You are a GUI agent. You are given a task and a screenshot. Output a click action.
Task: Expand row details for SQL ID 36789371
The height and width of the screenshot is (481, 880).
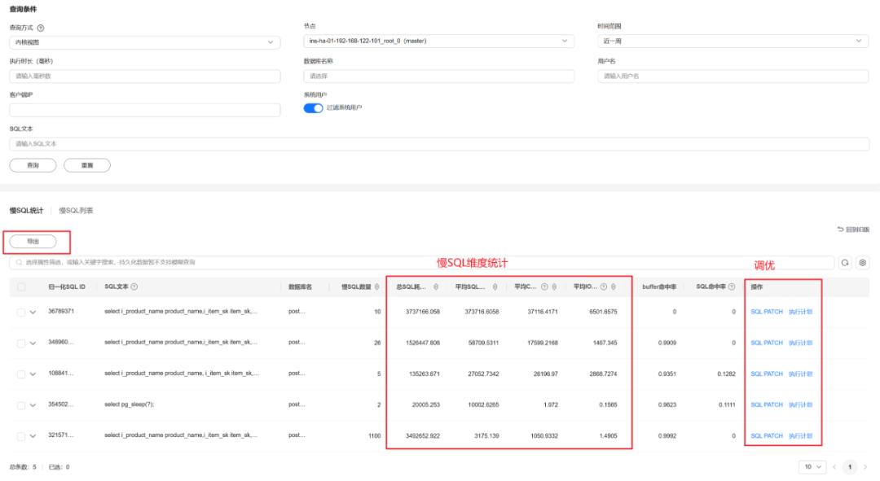(33, 313)
